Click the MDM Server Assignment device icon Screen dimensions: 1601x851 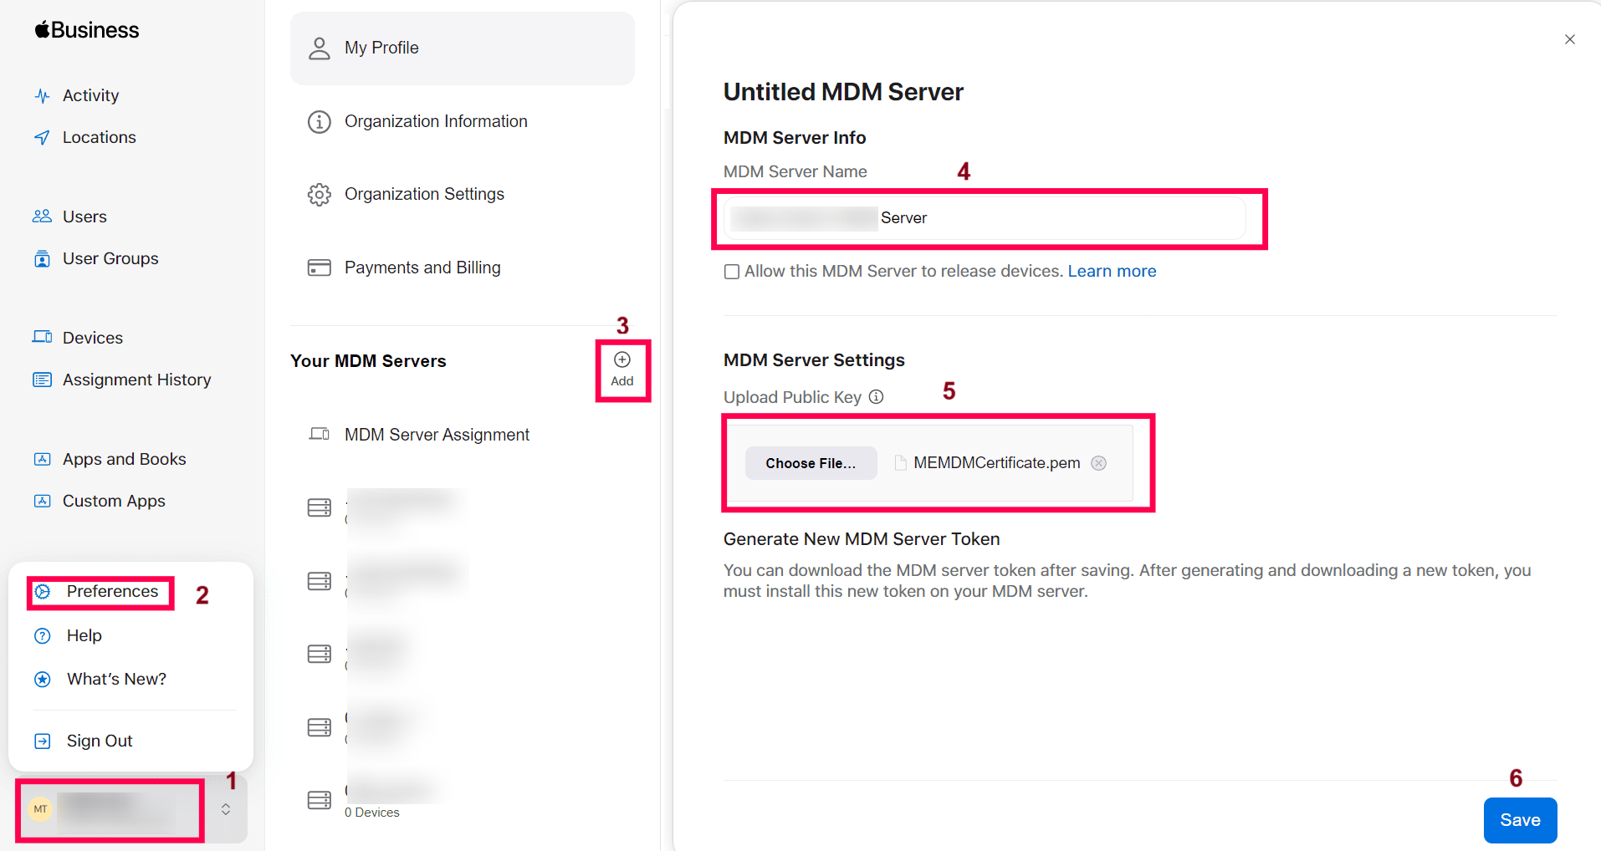pos(320,434)
